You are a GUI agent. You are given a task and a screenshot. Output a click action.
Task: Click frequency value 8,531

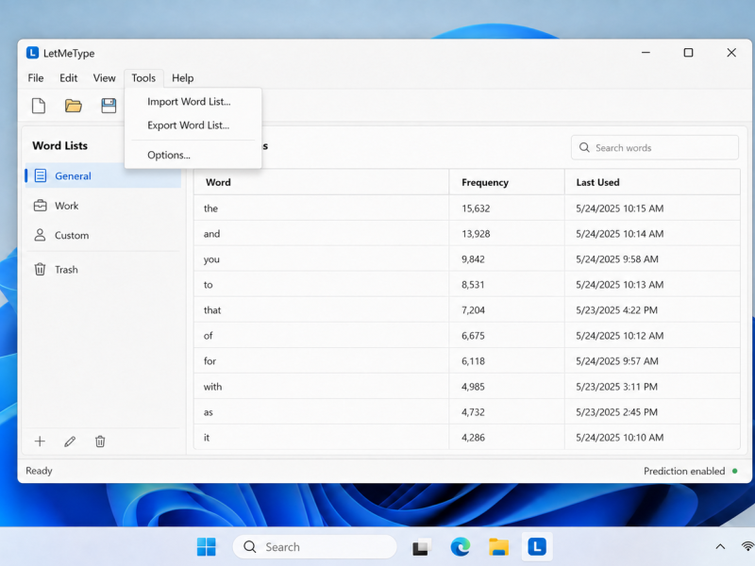tap(473, 285)
